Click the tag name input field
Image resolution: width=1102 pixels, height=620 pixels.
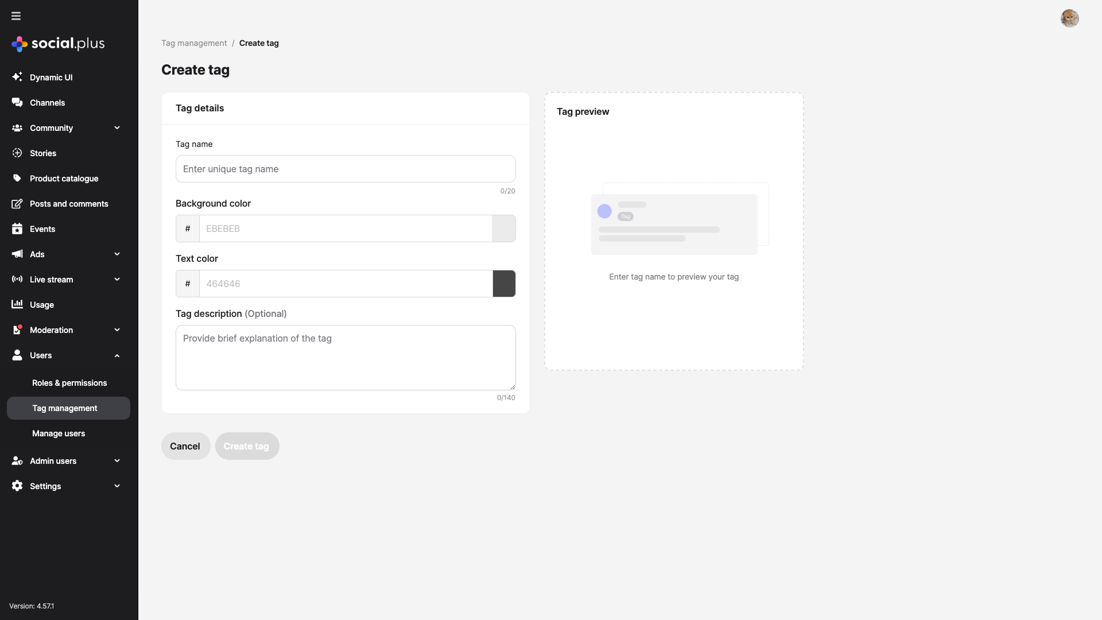pyautogui.click(x=345, y=169)
